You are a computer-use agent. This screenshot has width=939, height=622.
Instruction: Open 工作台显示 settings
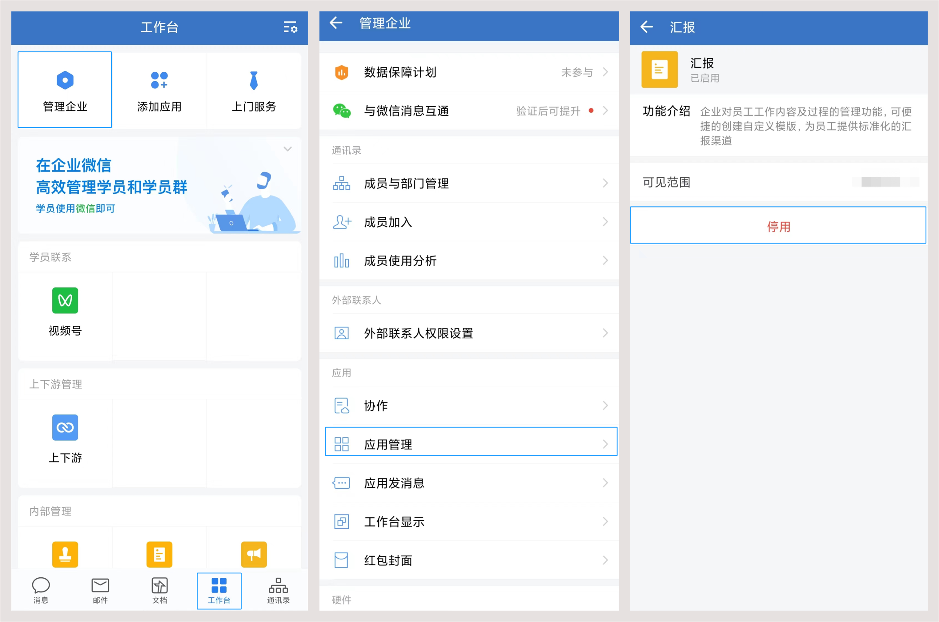[x=469, y=521]
